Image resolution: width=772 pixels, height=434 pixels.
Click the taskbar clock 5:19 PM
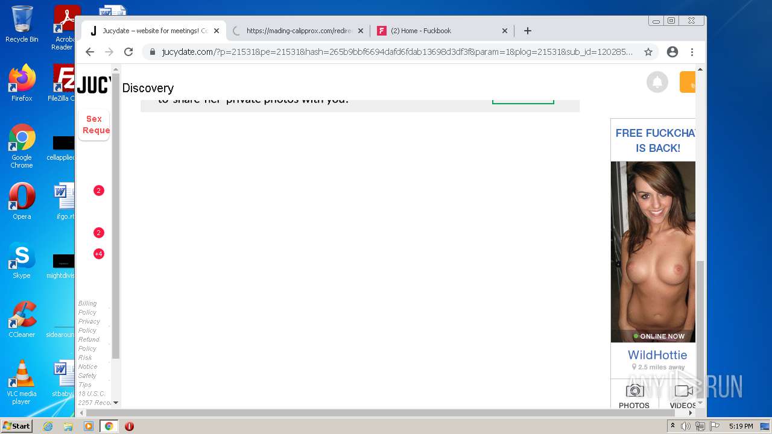click(741, 426)
